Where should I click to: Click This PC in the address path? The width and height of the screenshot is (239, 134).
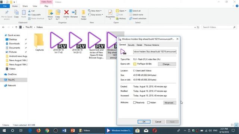click(x=29, y=27)
